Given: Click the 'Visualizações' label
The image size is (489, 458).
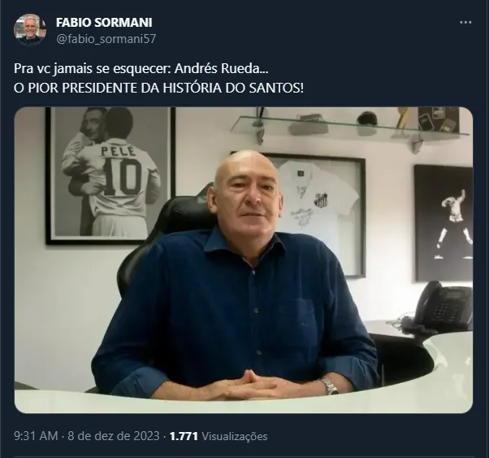Looking at the screenshot, I should pyautogui.click(x=235, y=436).
